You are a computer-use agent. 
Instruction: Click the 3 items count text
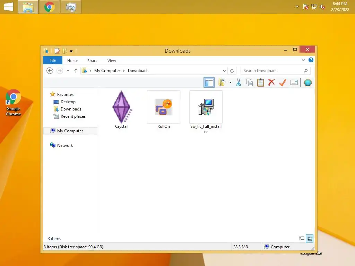click(54, 238)
